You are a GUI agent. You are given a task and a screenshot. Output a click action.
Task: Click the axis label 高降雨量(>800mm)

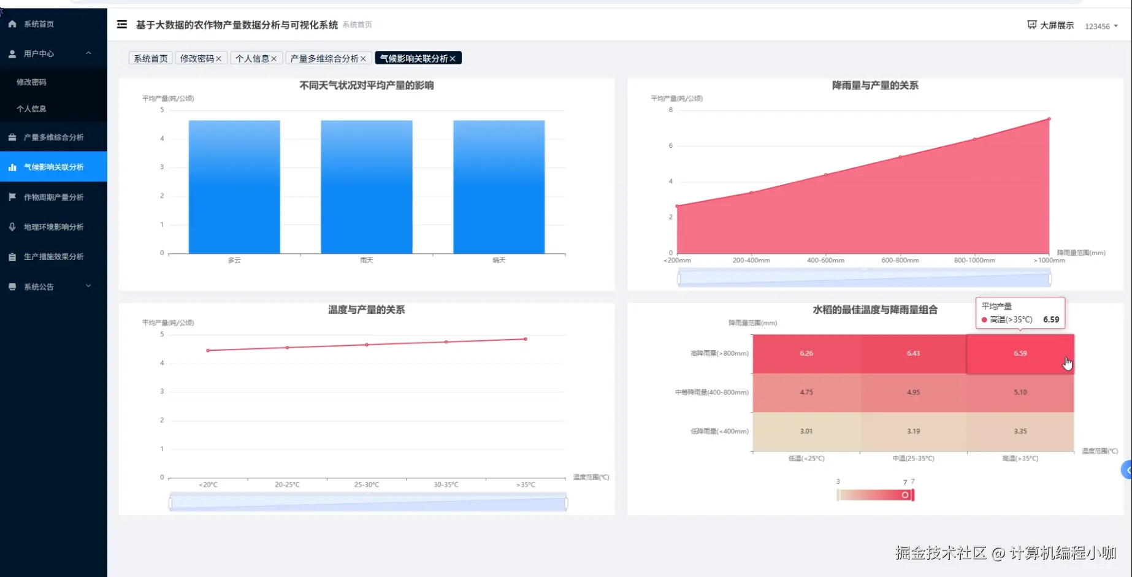719,354
